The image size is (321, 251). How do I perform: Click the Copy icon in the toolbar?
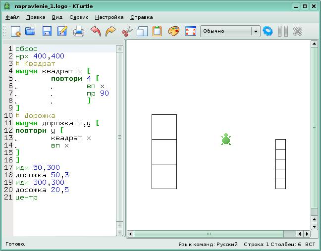tap(142, 31)
